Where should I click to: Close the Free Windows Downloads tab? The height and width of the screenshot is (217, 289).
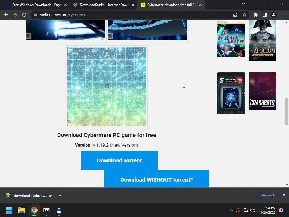[x=65, y=5]
